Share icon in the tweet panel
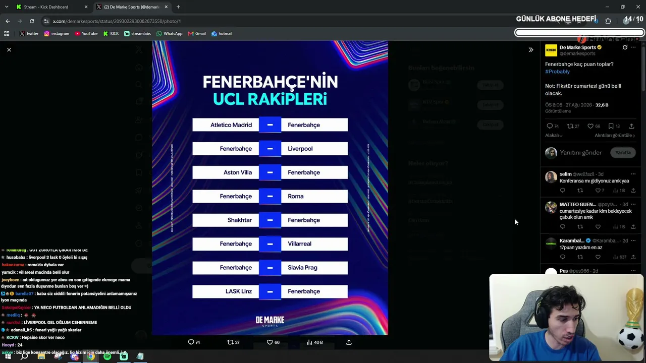The width and height of the screenshot is (646, 363). tap(631, 126)
